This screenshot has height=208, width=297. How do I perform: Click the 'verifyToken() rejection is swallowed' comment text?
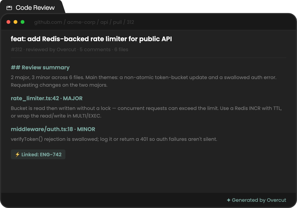(x=114, y=139)
